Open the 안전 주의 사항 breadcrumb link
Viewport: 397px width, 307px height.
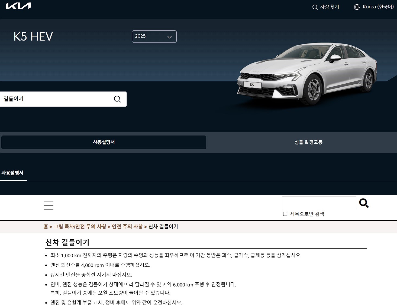[x=127, y=227]
